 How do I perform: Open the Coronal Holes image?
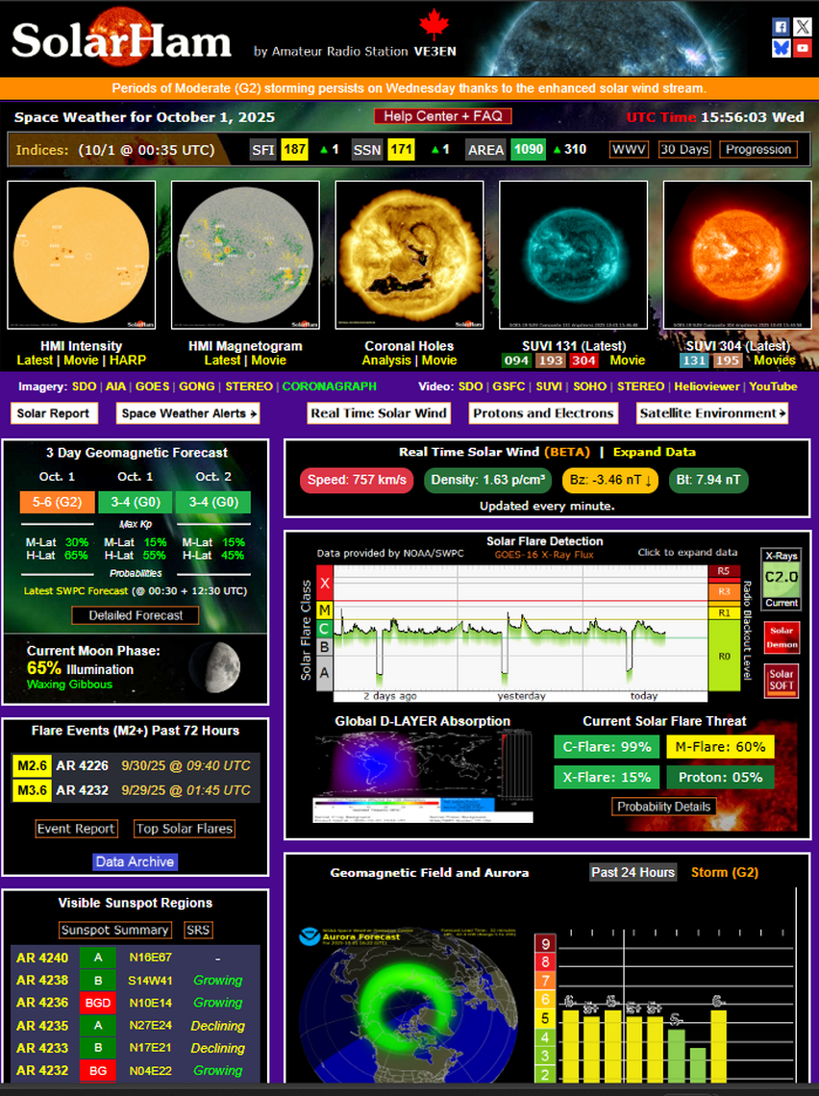tap(409, 256)
